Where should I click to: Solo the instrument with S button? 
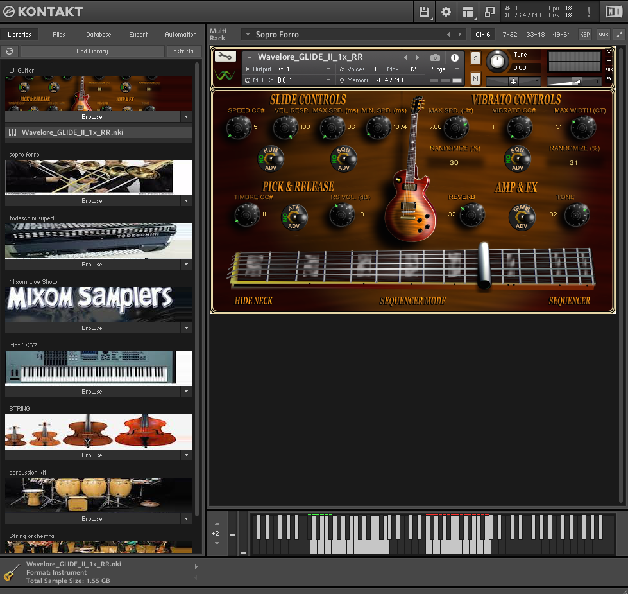475,58
